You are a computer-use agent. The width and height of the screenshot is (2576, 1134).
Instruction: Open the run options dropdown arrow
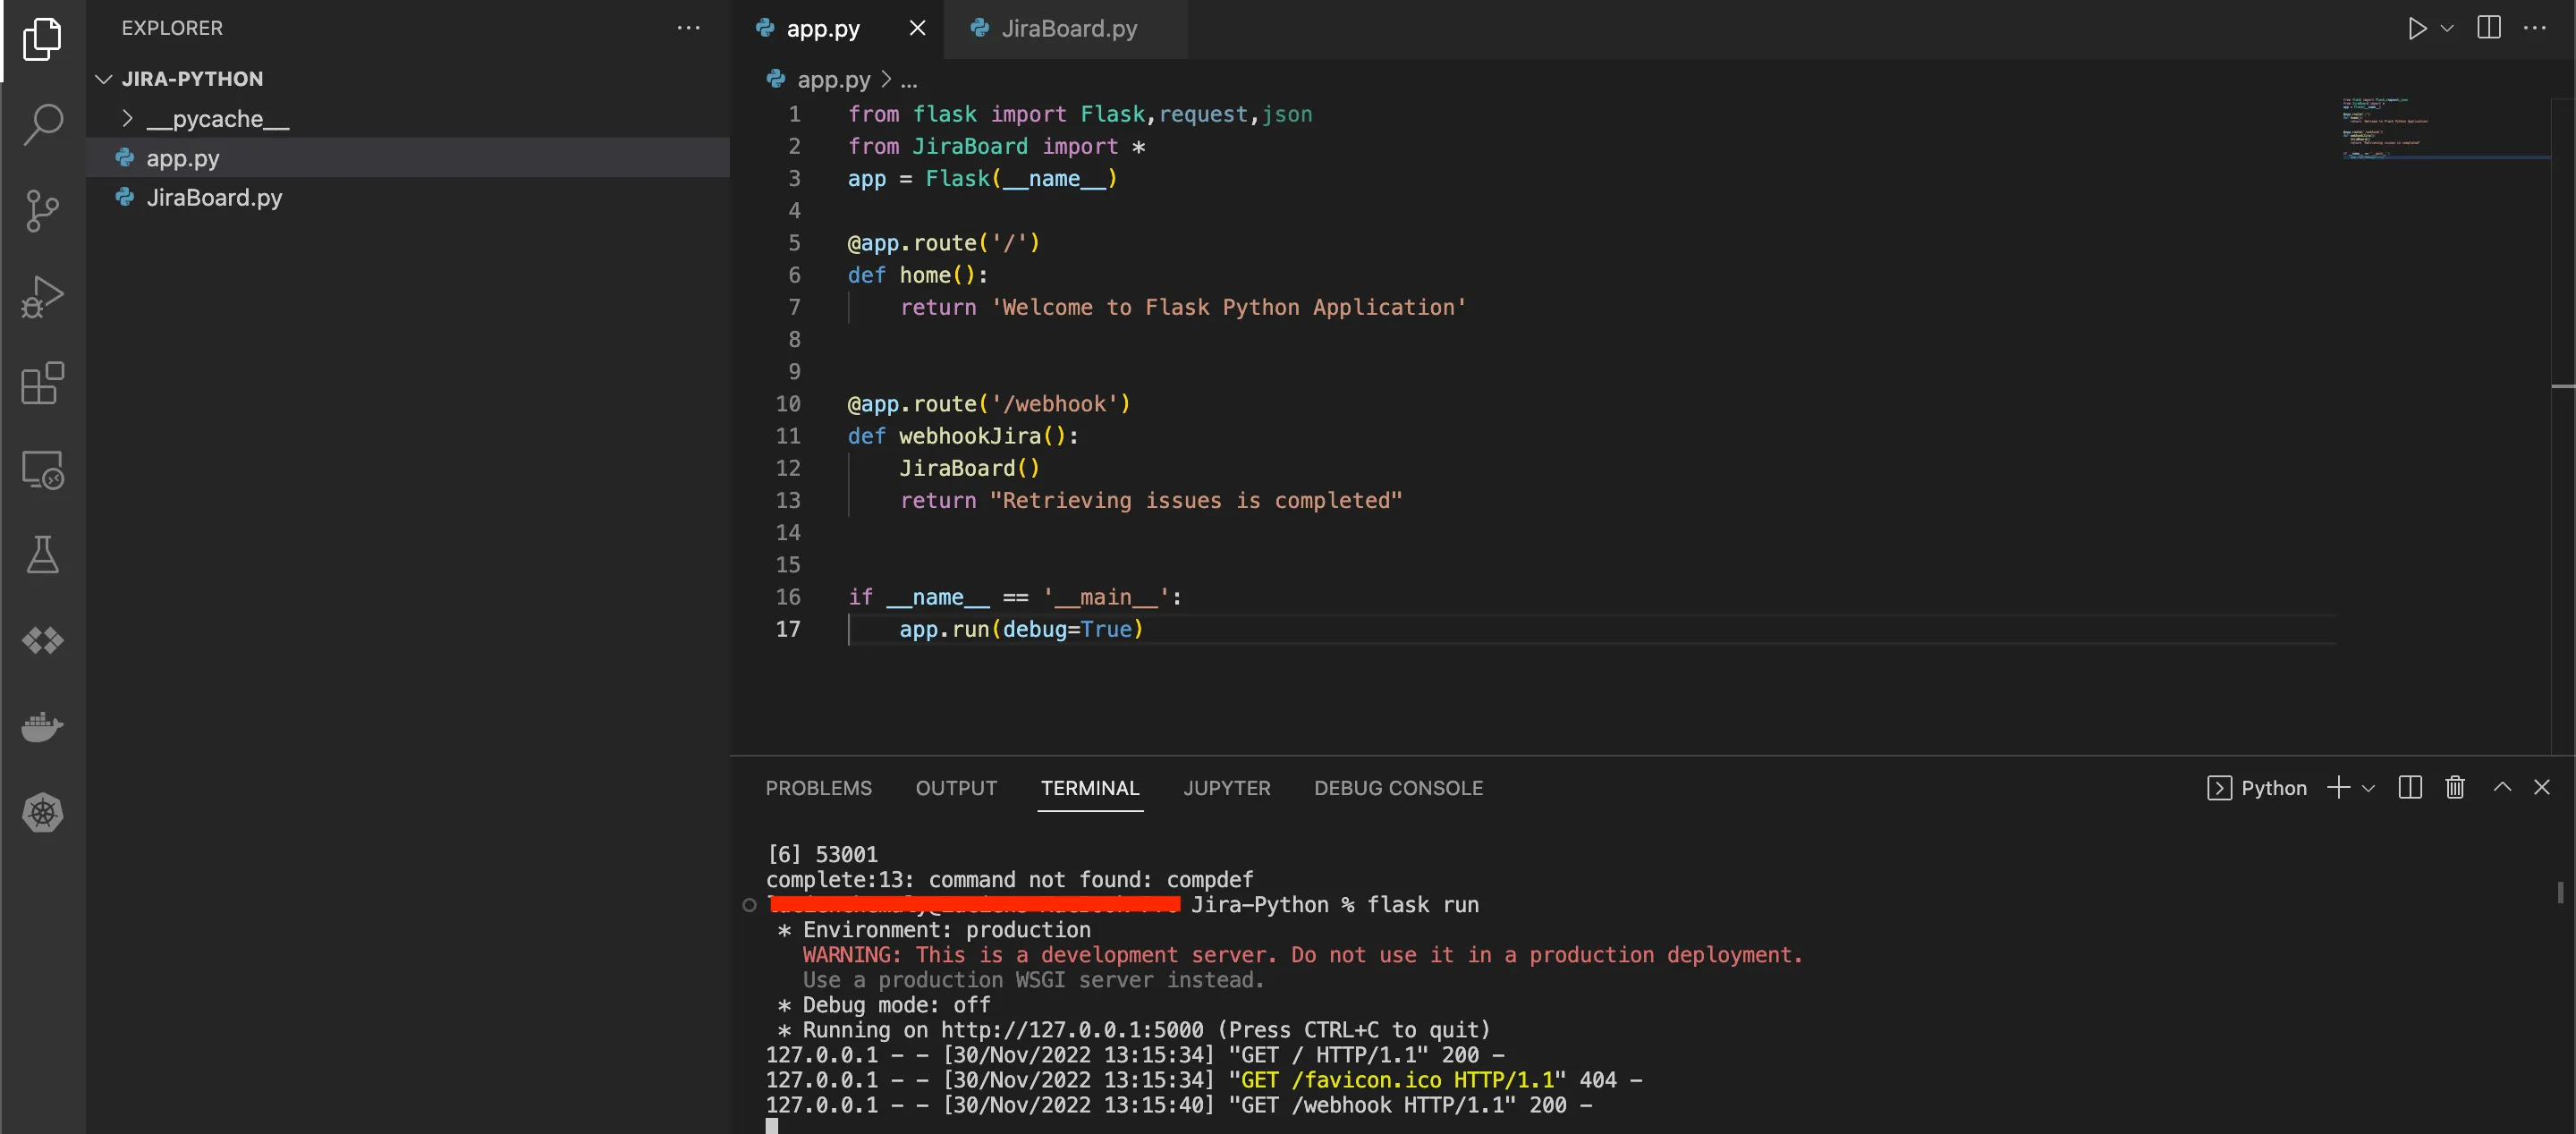[2447, 28]
